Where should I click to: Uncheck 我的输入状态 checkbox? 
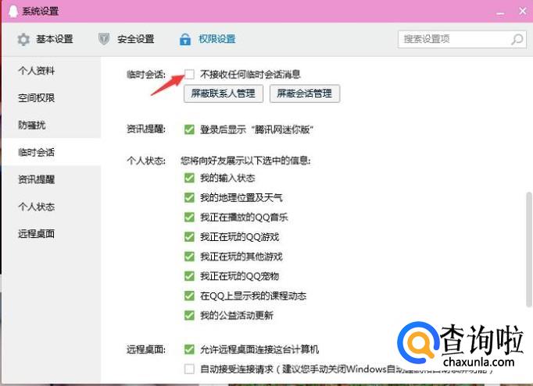(189, 178)
